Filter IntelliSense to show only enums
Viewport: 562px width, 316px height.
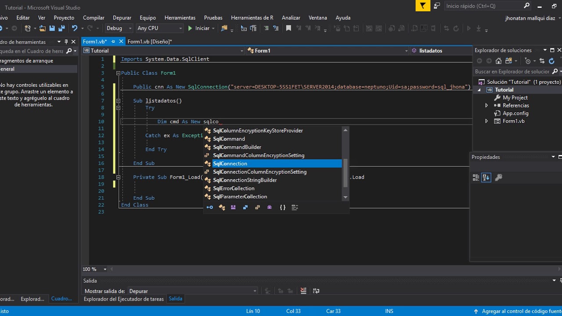pos(257,207)
